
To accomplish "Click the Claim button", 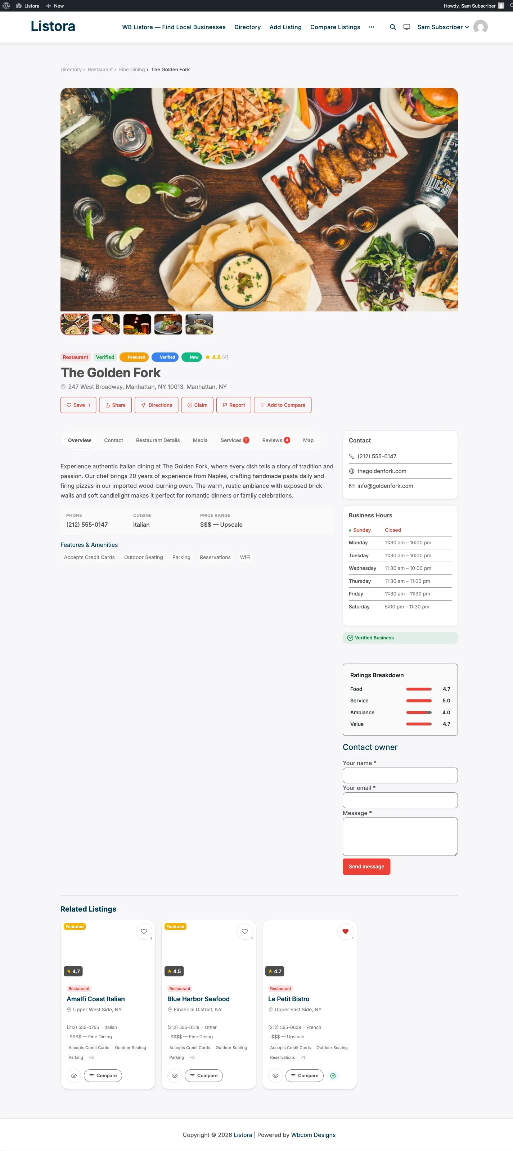I will [198, 405].
